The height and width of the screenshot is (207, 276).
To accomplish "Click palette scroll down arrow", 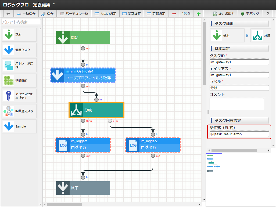I will tap(40, 204).
